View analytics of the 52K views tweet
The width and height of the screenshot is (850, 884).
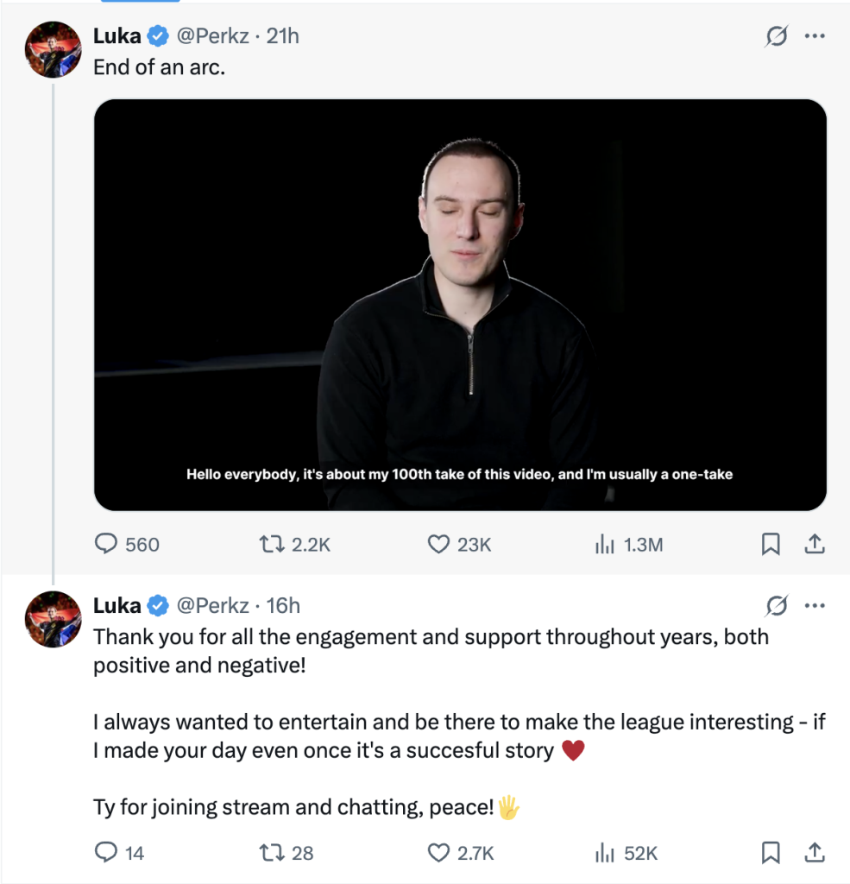pos(604,853)
